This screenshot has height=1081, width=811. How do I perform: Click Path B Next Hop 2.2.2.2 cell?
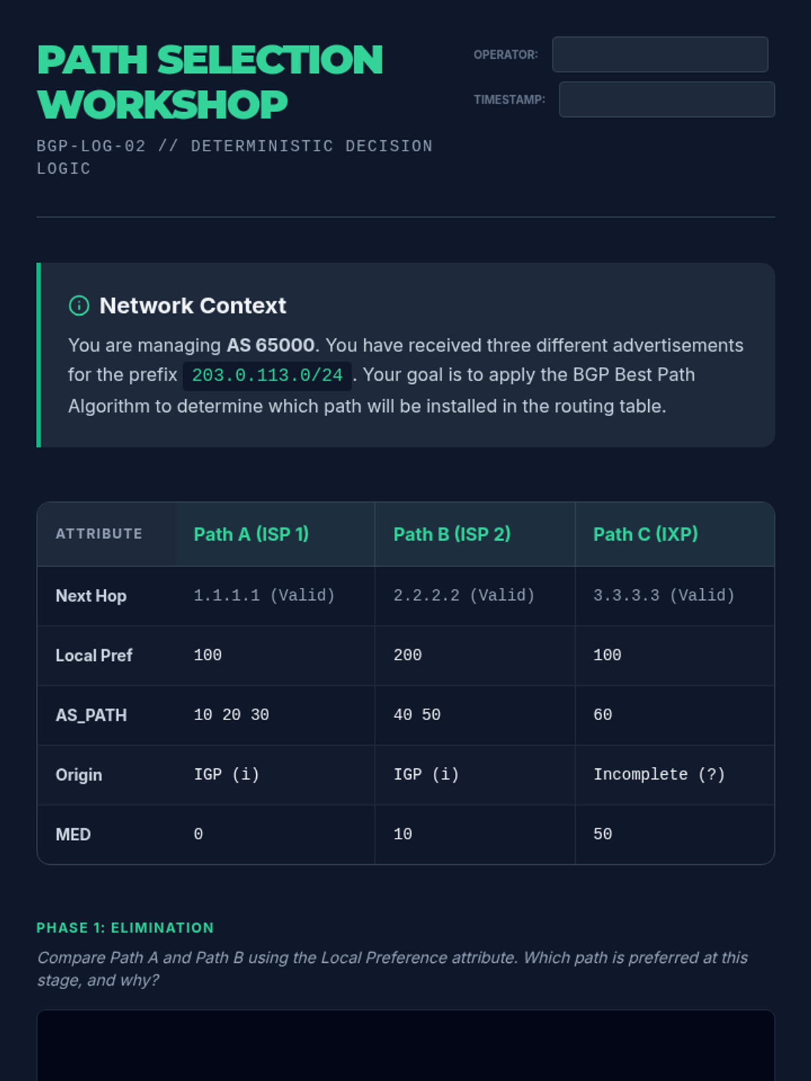tap(464, 595)
